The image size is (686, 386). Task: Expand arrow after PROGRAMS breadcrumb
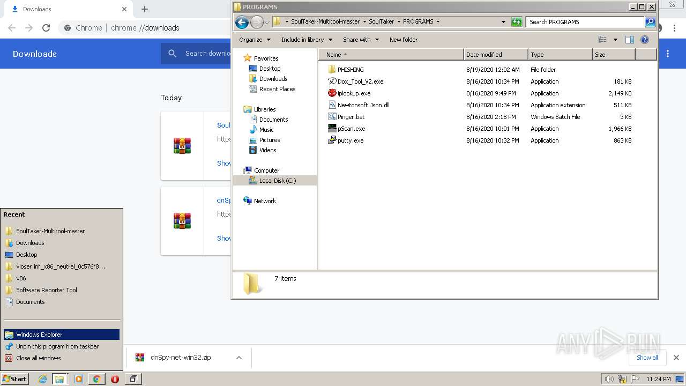438,22
